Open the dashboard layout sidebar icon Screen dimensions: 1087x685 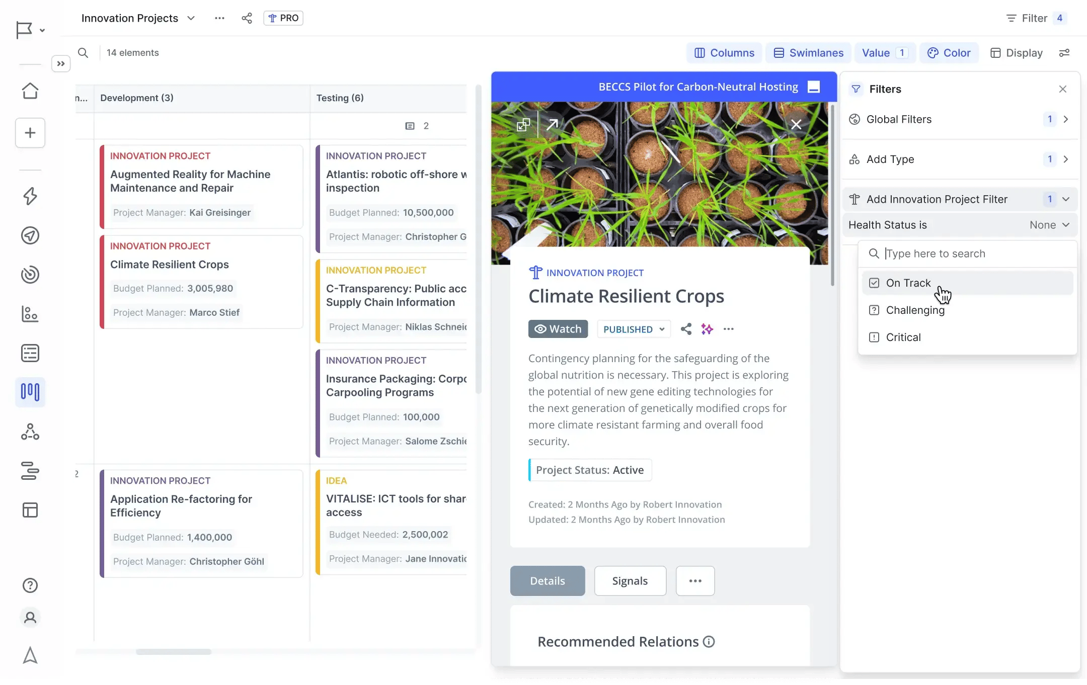pos(30,510)
